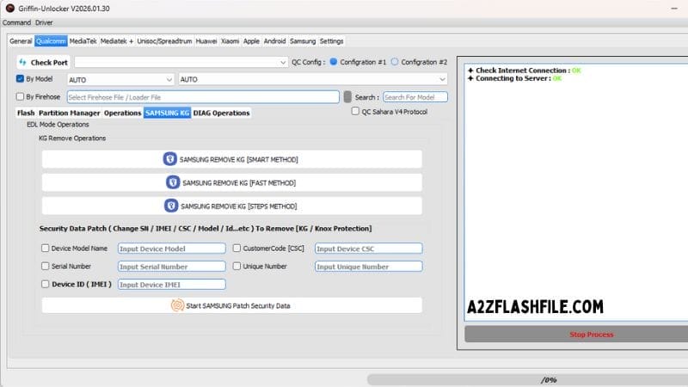Click the Check Internet Connection log line
The height and width of the screenshot is (387, 688).
[x=524, y=71]
